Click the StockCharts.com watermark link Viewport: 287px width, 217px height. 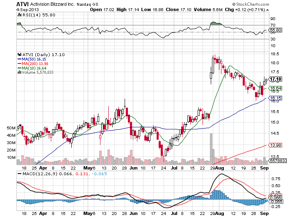251,4
